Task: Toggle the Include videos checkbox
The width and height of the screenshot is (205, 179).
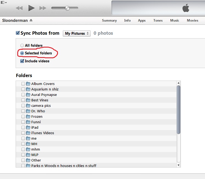Action: (22, 61)
